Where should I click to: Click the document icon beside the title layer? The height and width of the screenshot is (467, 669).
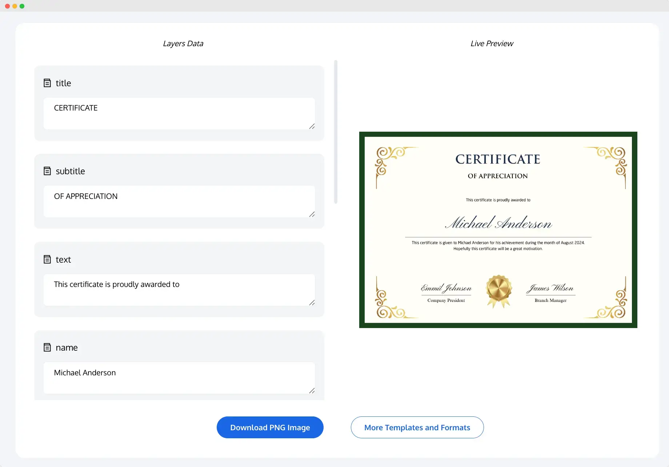pyautogui.click(x=48, y=83)
